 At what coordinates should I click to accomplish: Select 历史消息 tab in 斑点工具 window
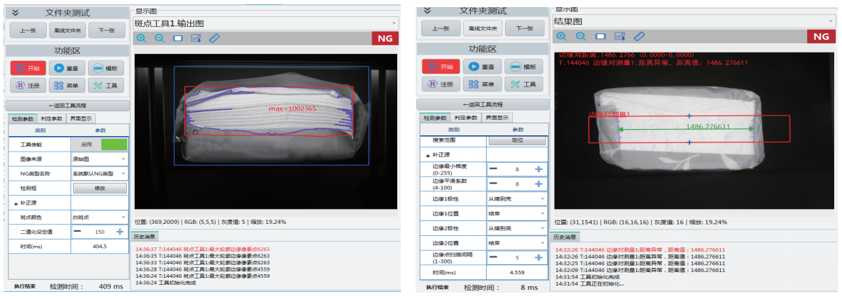[144, 236]
